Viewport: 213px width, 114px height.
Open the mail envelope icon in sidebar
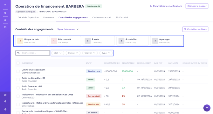pos(5,27)
